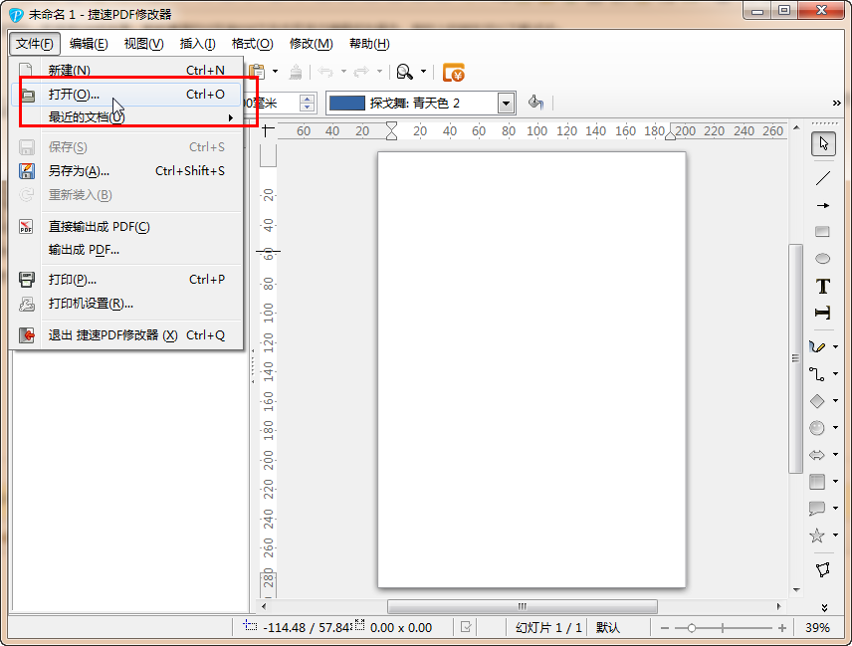
Task: Expand the stars shapes dropdown arrow
Action: [836, 536]
